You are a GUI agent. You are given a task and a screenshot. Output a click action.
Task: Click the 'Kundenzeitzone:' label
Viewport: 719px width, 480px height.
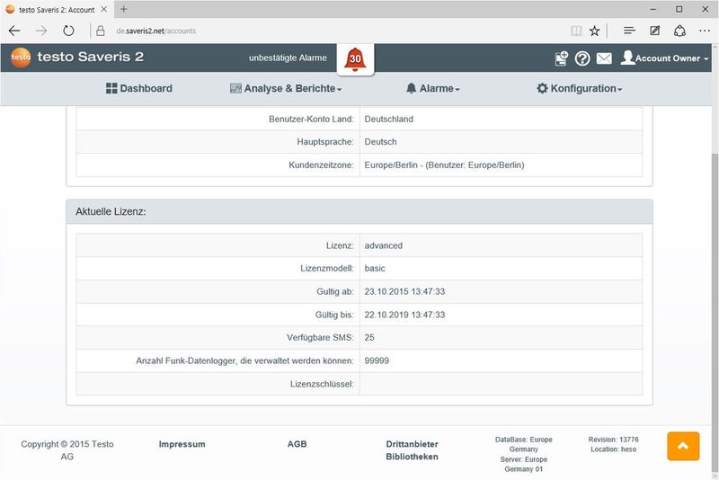pos(322,165)
